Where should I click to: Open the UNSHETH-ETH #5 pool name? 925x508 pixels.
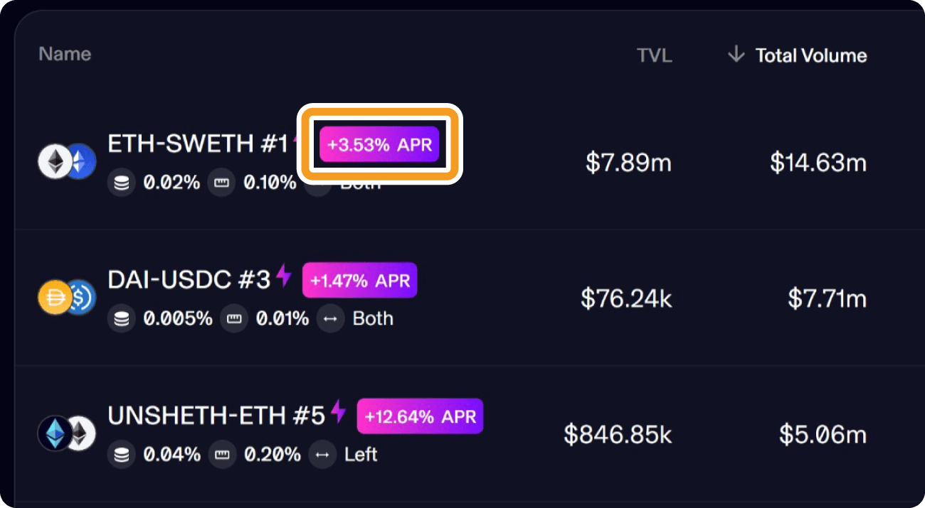[x=216, y=415]
